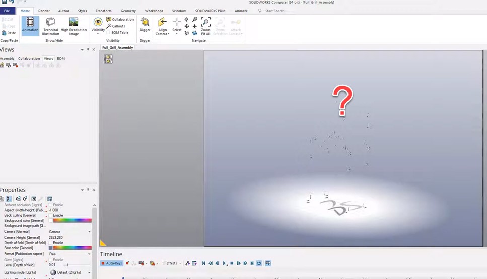The height and width of the screenshot is (279, 487).
Task: Switch to the Author ribbon tab
Action: tap(63, 11)
